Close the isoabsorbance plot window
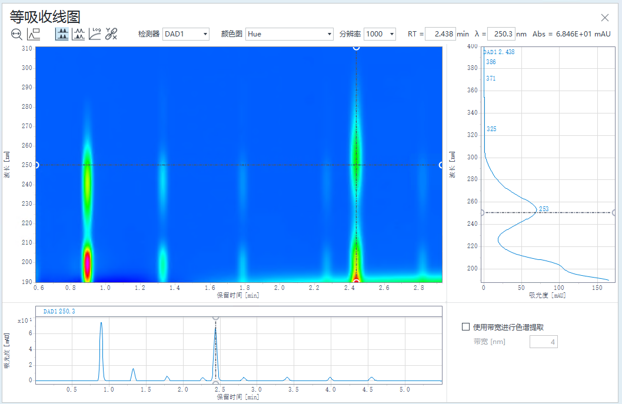Screen dimensions: 622x404 click(604, 18)
